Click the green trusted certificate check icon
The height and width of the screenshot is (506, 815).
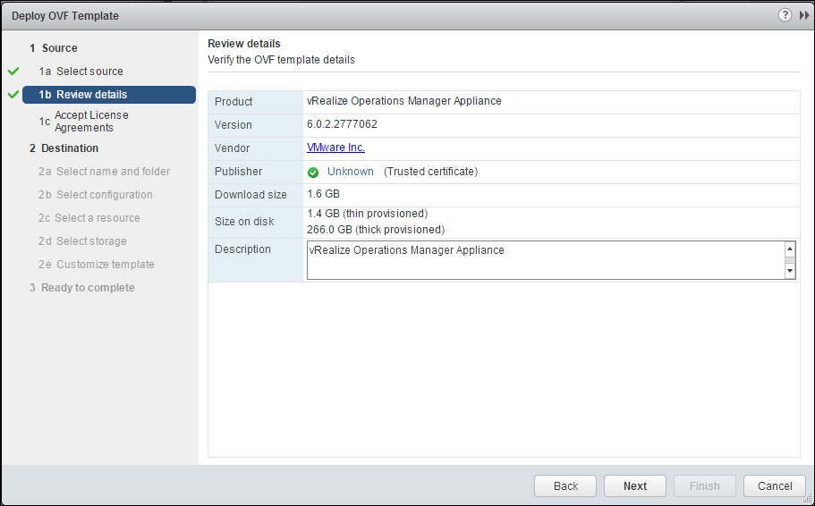click(x=313, y=173)
